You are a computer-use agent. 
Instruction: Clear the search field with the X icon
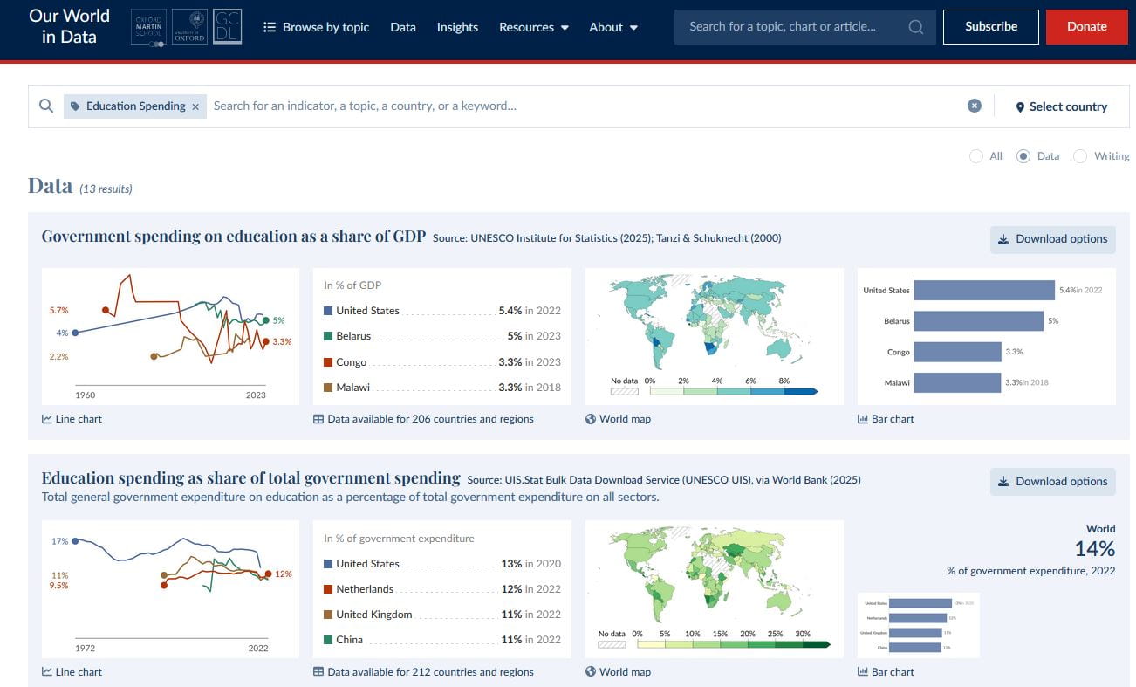click(975, 106)
